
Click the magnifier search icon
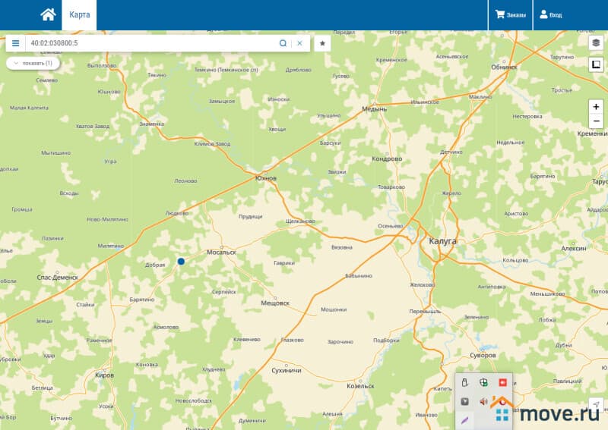(283, 43)
